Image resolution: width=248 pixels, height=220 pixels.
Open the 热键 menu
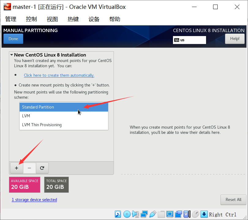(x=73, y=19)
